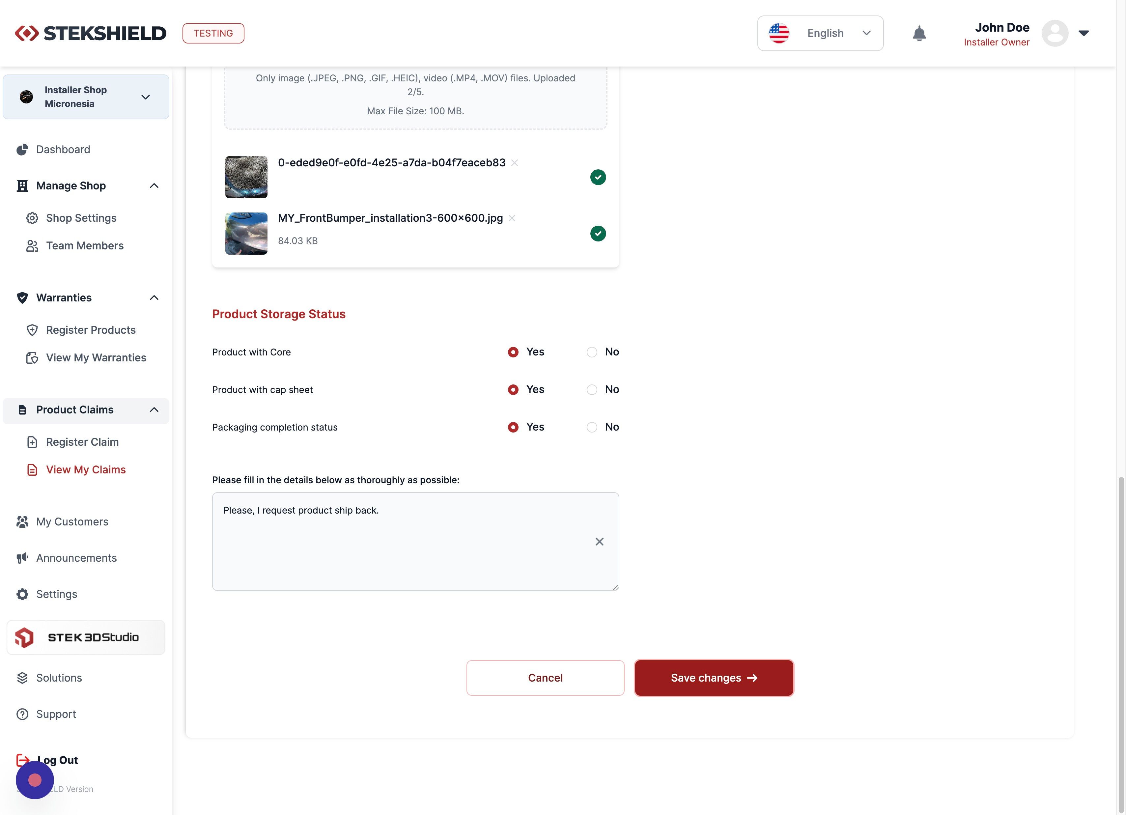
Task: Click the Register Products shield-plus icon
Action: click(x=32, y=330)
